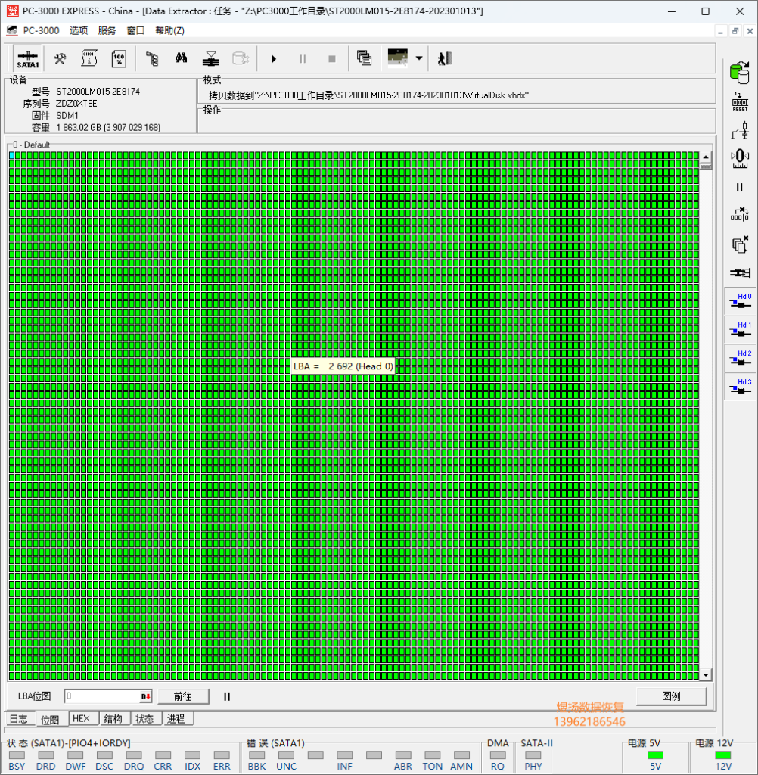Click the pause icon in right sidebar
Viewport: 758px width, 775px height.
(740, 188)
